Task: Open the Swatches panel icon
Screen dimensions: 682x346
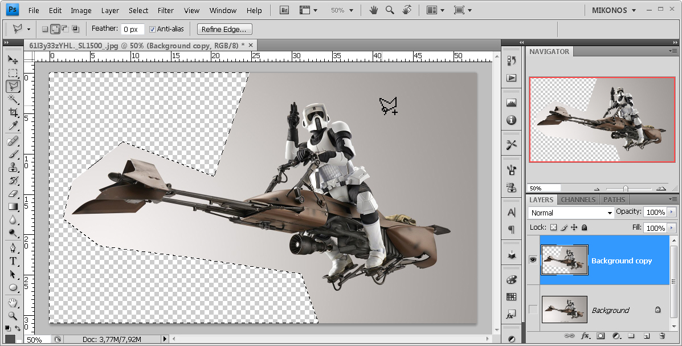Action: (x=512, y=297)
